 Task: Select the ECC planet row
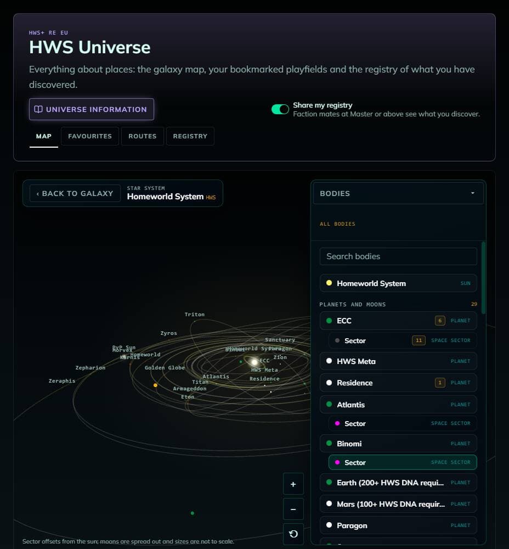coord(398,321)
